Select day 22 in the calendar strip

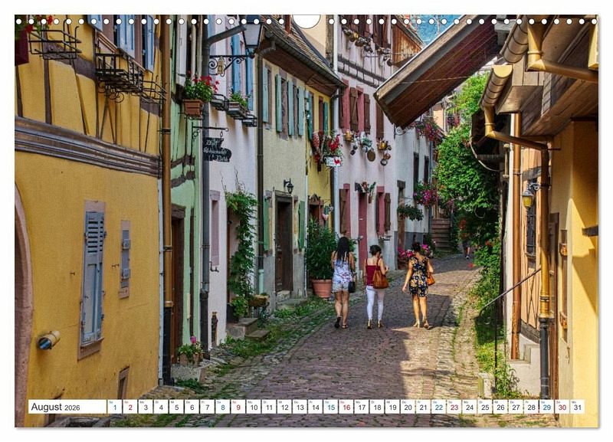coord(439,407)
